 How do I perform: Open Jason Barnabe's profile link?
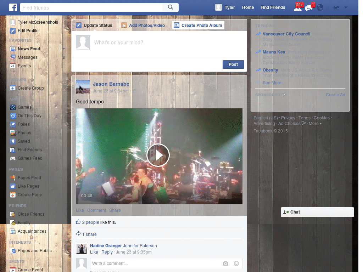pyautogui.click(x=111, y=84)
